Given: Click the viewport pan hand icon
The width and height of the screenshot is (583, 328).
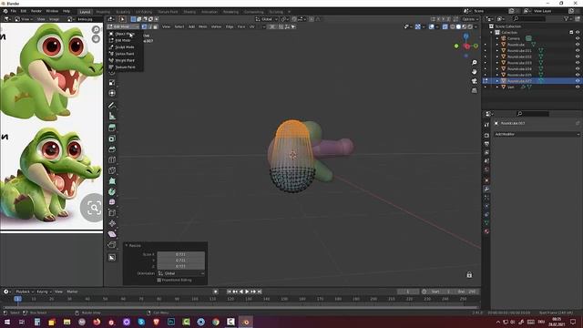Looking at the screenshot, I should pyautogui.click(x=474, y=72).
